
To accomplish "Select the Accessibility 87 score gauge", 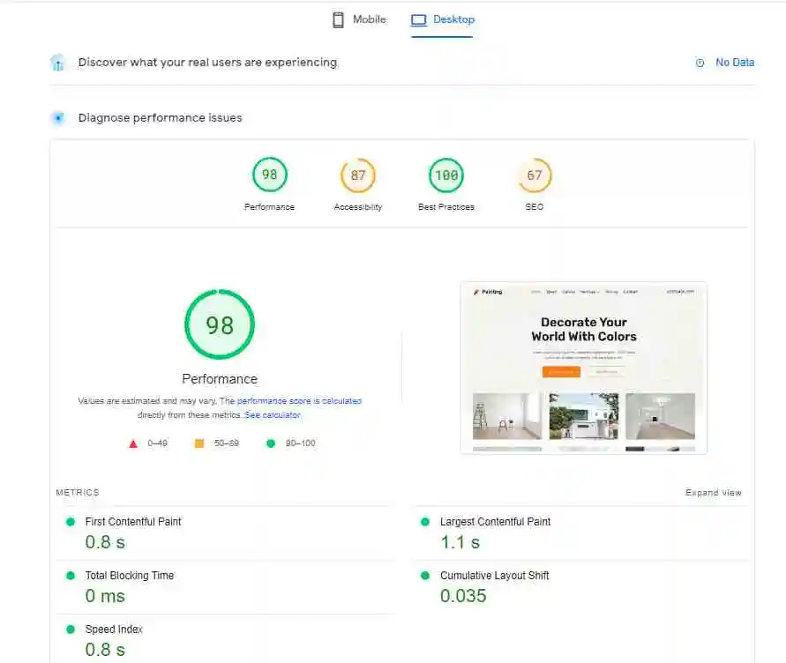I will click(x=357, y=175).
